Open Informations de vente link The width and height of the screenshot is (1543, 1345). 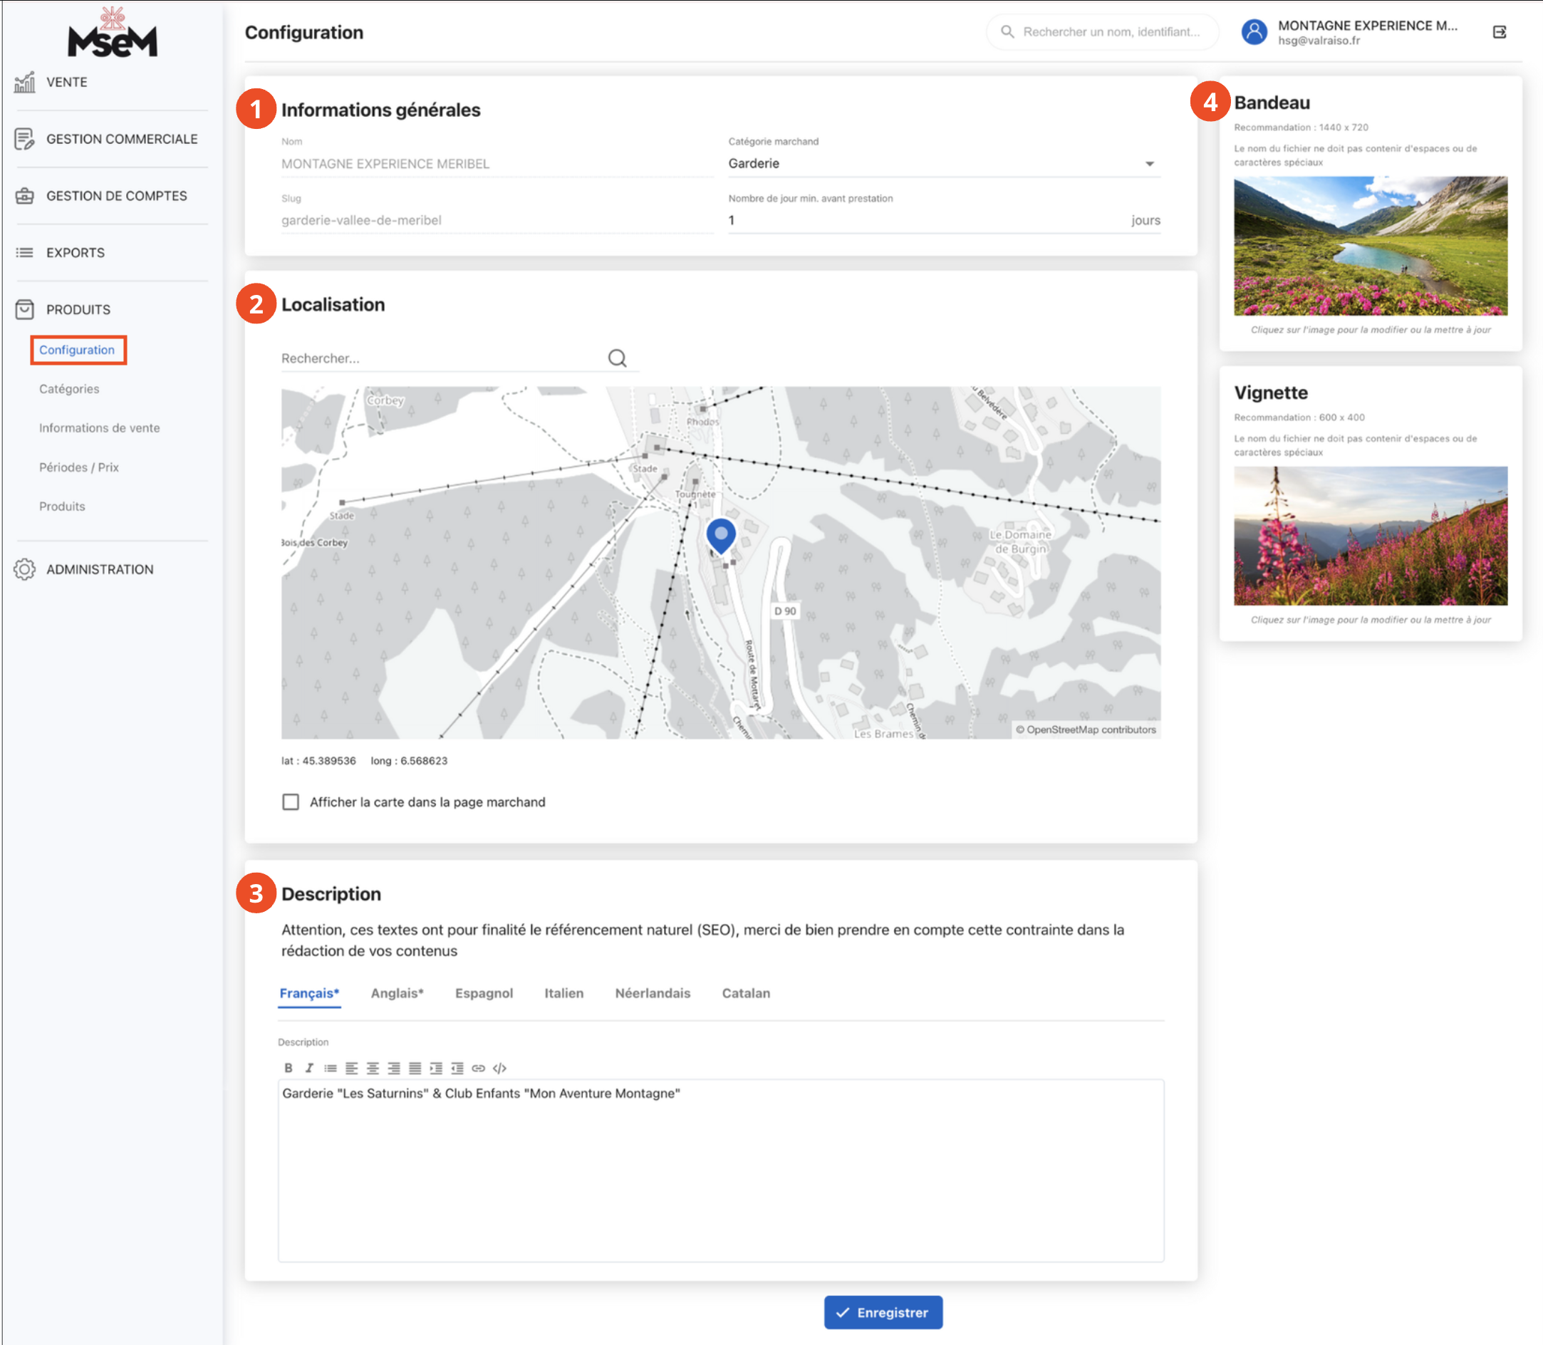99,428
